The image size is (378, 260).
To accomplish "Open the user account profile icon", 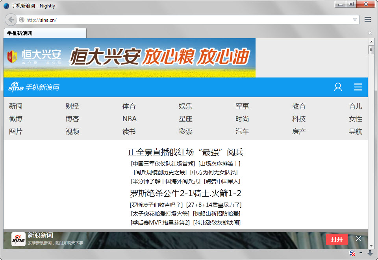I will coord(338,87).
